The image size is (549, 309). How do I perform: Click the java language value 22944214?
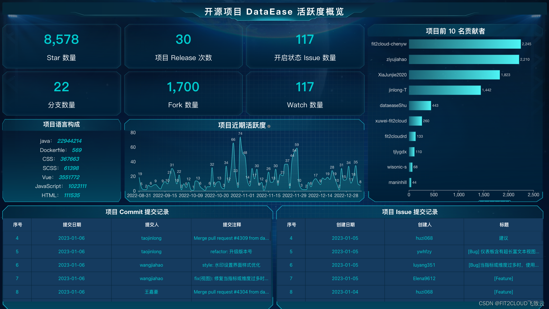pyautogui.click(x=69, y=141)
